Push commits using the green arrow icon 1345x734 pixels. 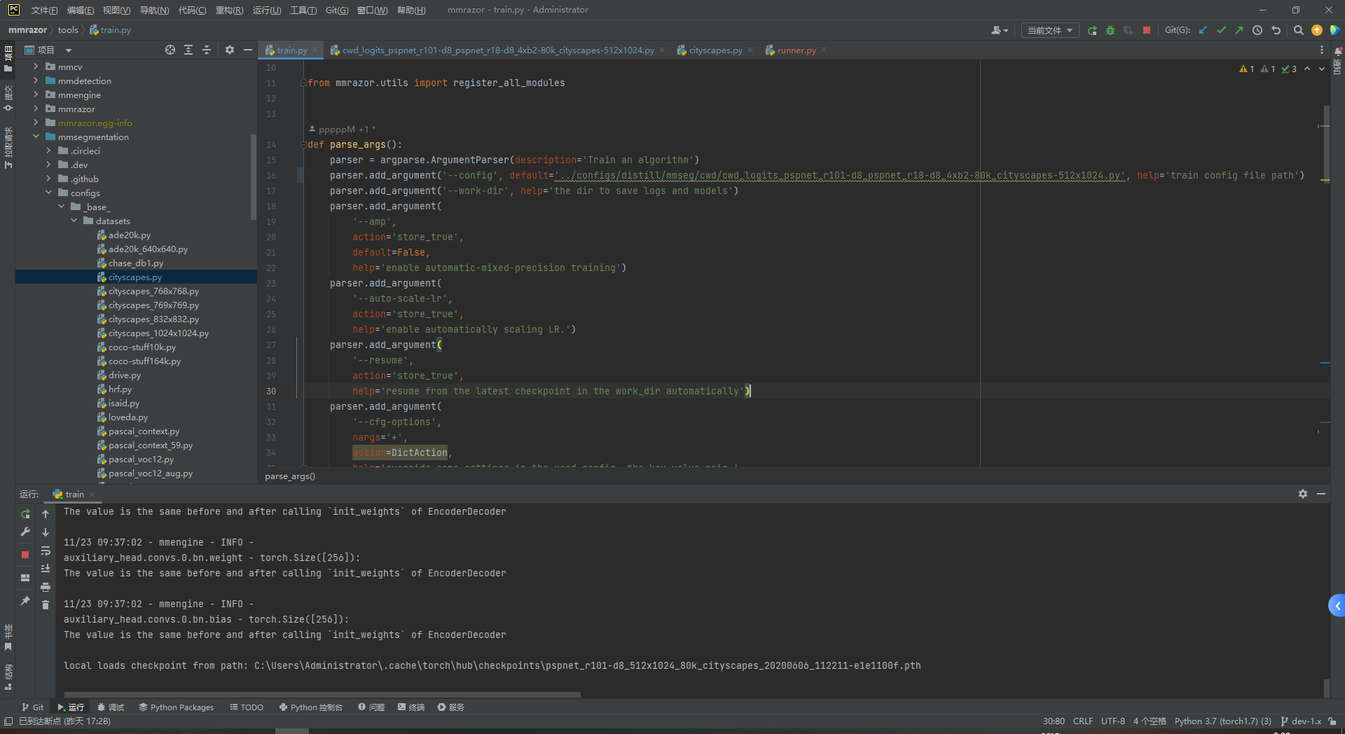pyautogui.click(x=1239, y=30)
